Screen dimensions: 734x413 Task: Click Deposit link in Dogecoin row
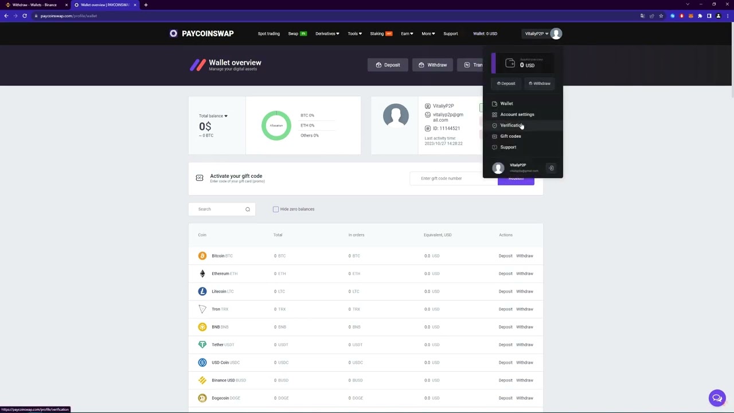click(x=505, y=398)
